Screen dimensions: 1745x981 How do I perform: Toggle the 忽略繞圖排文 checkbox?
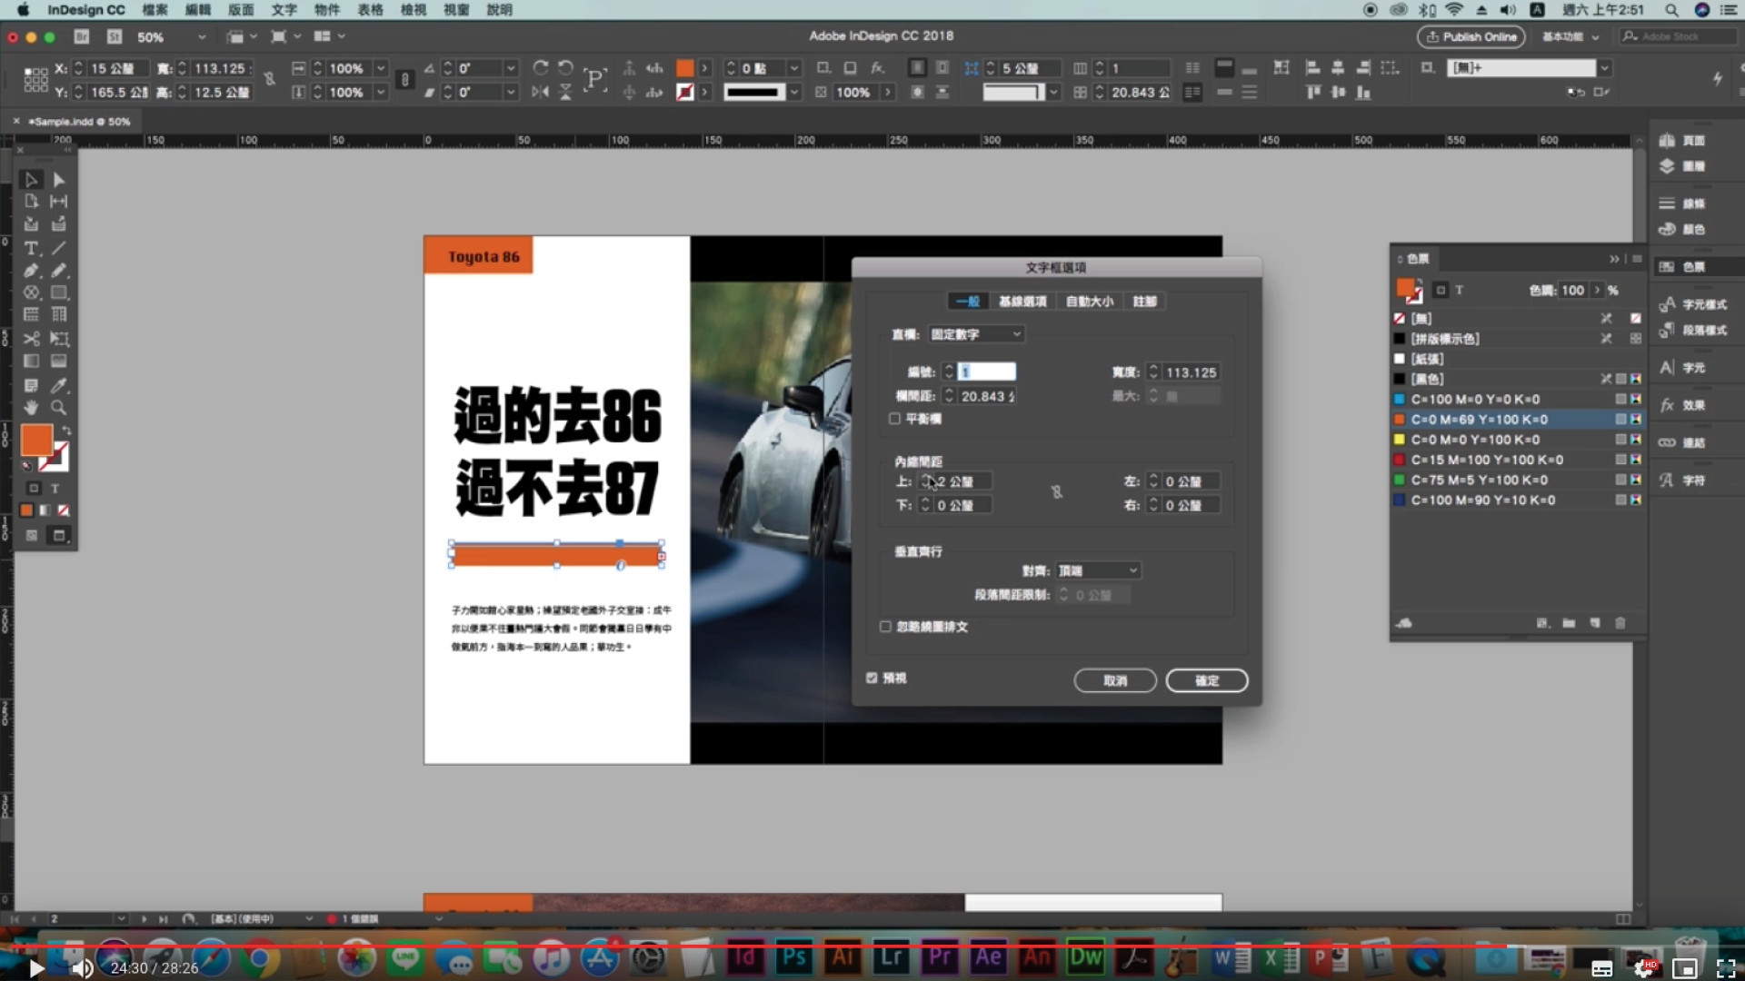tap(885, 627)
